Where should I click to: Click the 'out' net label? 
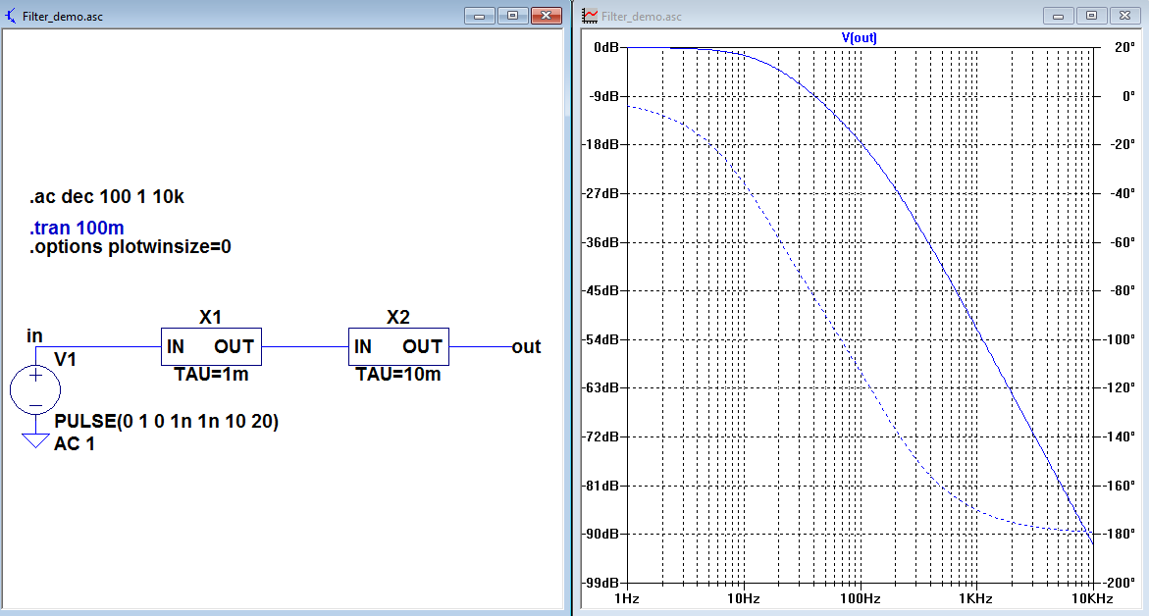(x=526, y=346)
